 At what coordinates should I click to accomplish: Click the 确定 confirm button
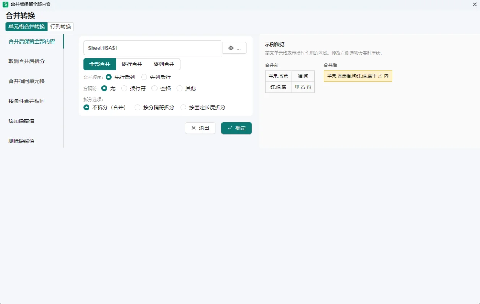236,128
